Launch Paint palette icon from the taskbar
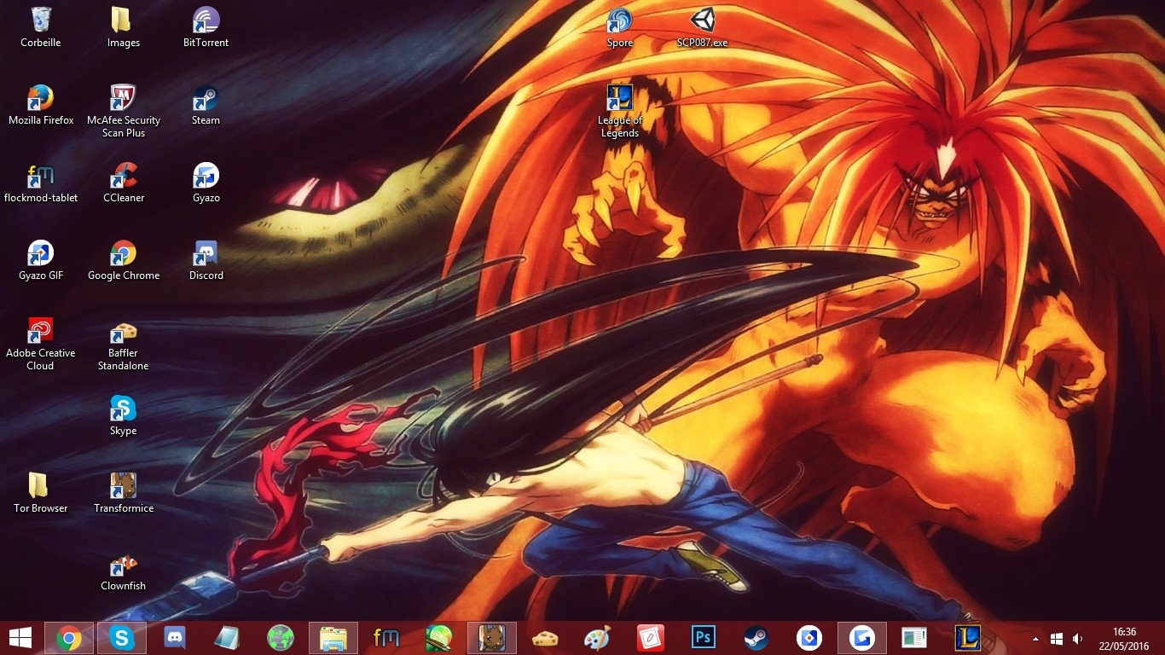The height and width of the screenshot is (655, 1165). pos(598,638)
